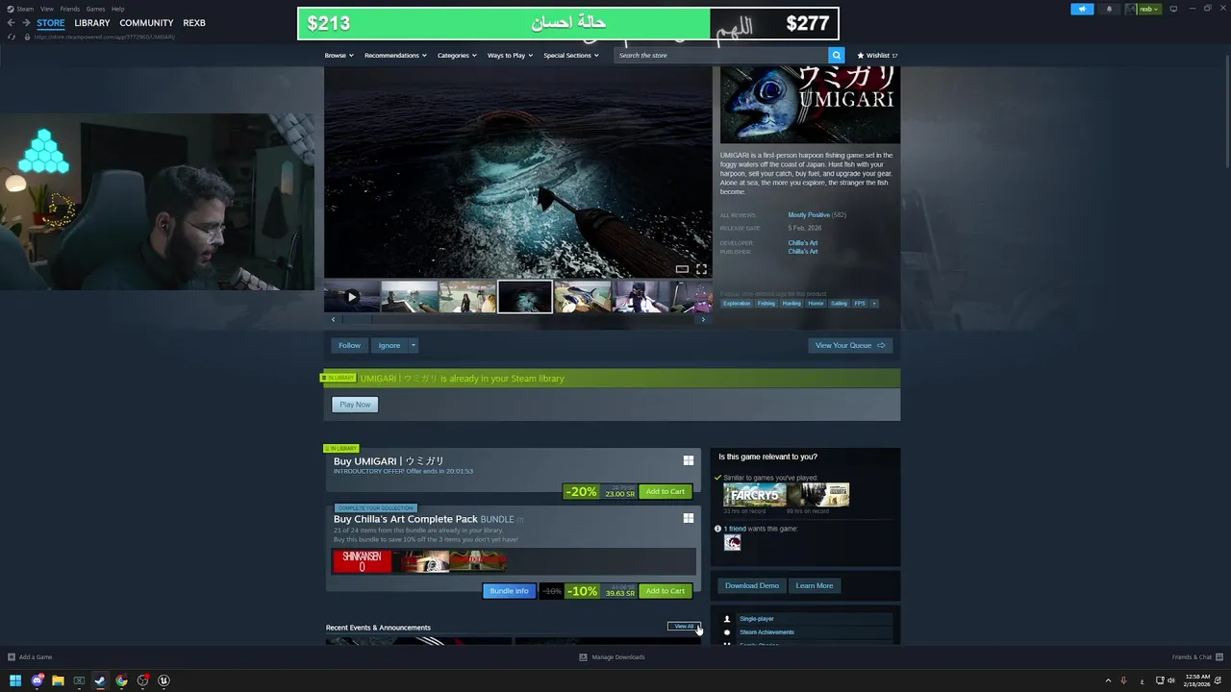Click the Single-player feature link
Screen dimensions: 1231x692
[757, 619]
